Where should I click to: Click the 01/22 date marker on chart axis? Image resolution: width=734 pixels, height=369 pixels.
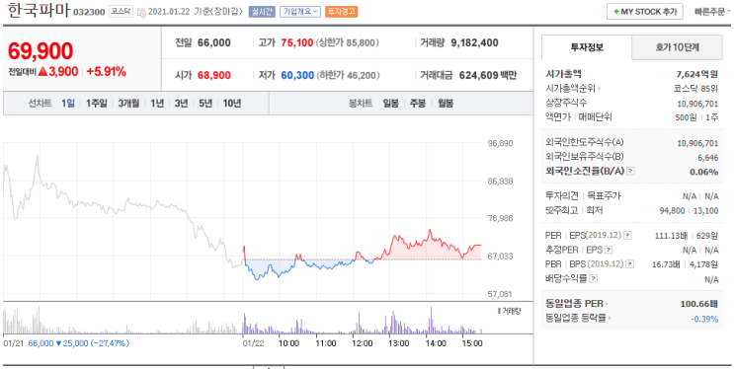click(253, 343)
